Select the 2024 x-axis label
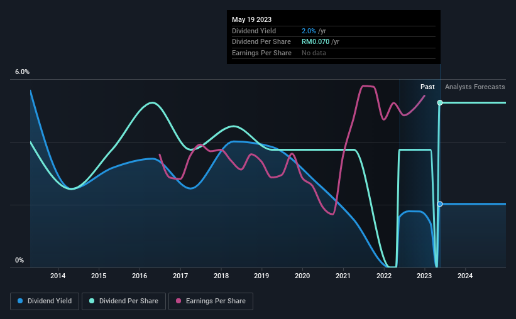 [465, 276]
